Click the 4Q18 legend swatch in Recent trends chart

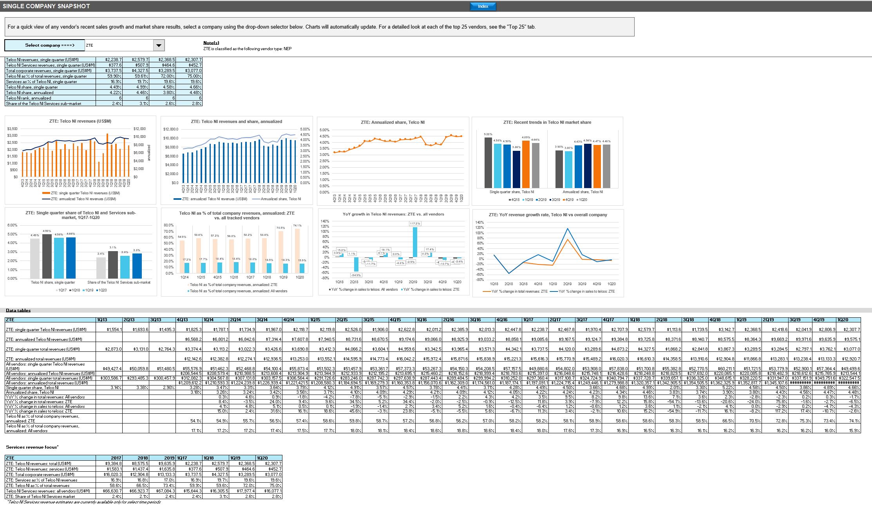point(509,200)
